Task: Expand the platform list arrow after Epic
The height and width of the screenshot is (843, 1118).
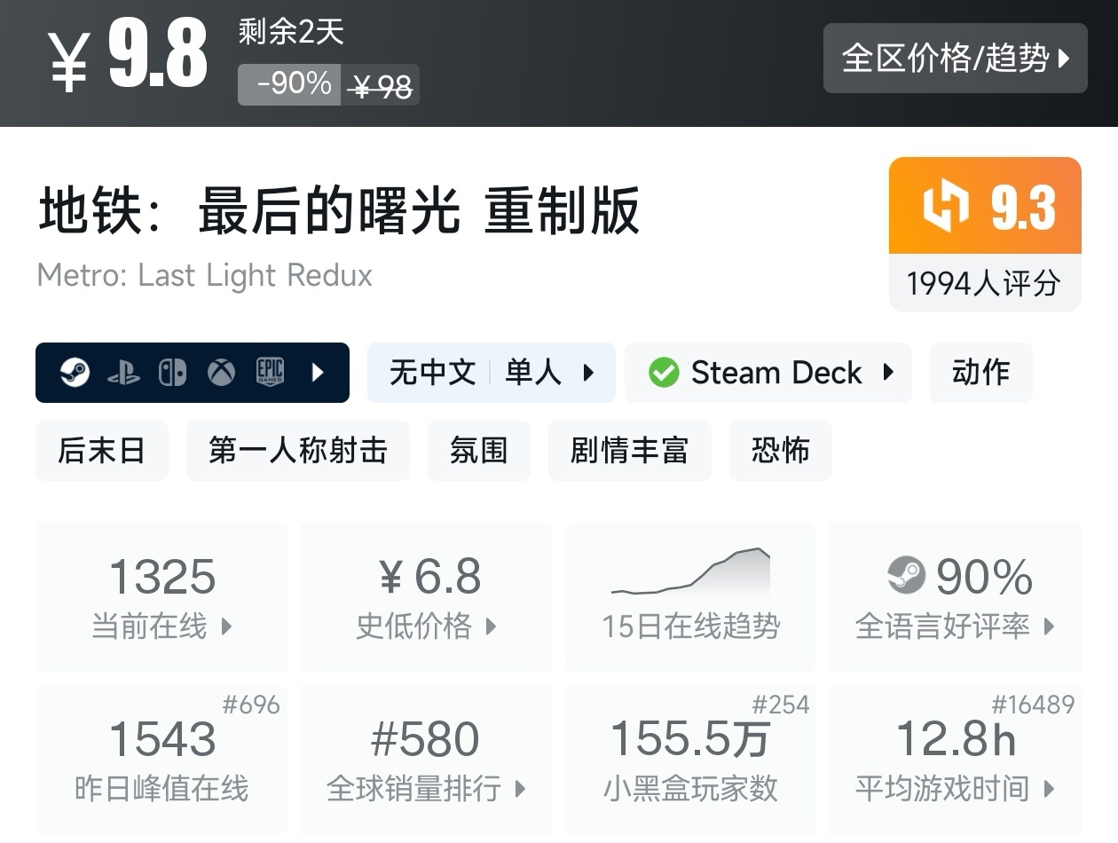Action: click(x=318, y=373)
